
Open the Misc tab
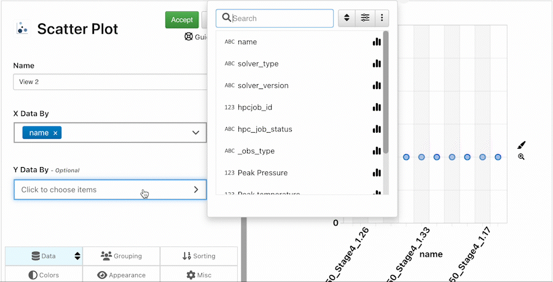click(x=198, y=275)
